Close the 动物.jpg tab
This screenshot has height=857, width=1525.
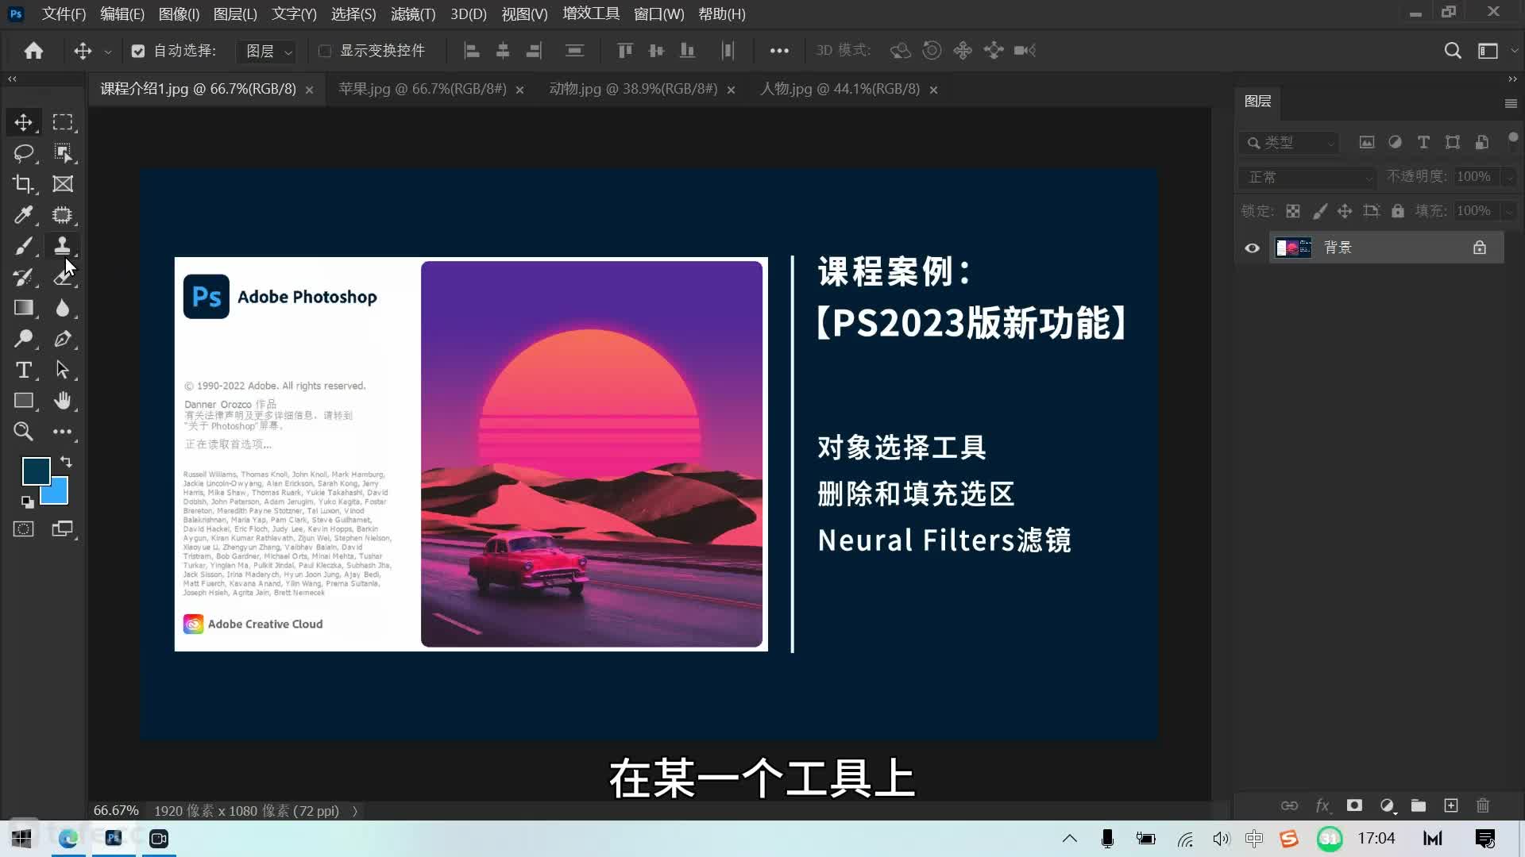pos(731,90)
